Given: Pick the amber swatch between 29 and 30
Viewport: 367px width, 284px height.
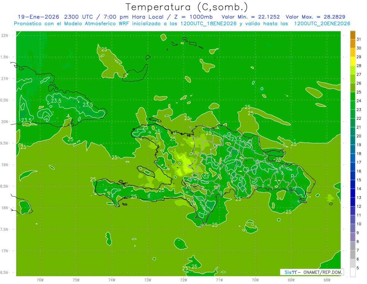Looking at the screenshot, I should (x=353, y=53).
